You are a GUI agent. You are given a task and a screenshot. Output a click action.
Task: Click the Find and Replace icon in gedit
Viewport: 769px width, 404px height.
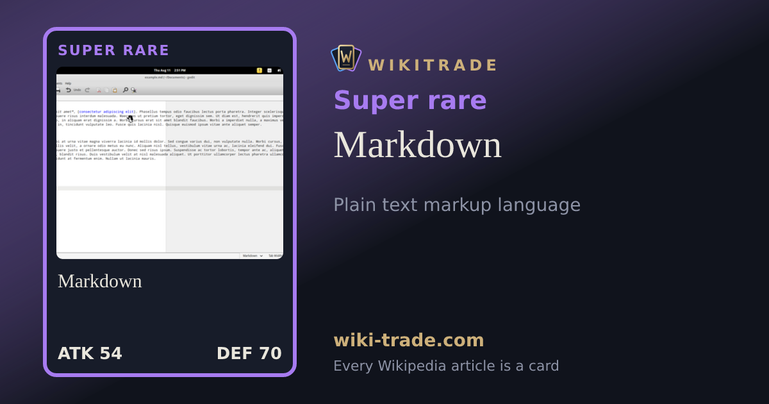[133, 90]
